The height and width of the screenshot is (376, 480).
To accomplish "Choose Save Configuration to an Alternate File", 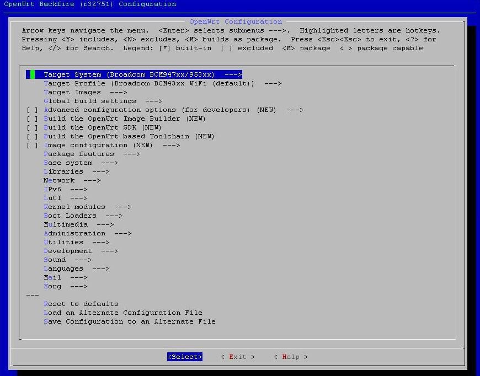I will [130, 322].
